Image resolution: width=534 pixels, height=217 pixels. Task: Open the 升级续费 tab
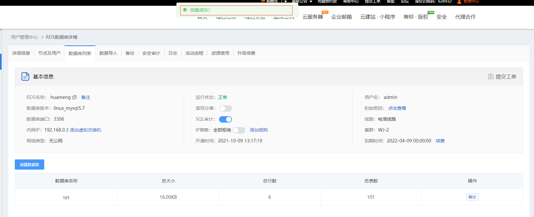pos(246,53)
